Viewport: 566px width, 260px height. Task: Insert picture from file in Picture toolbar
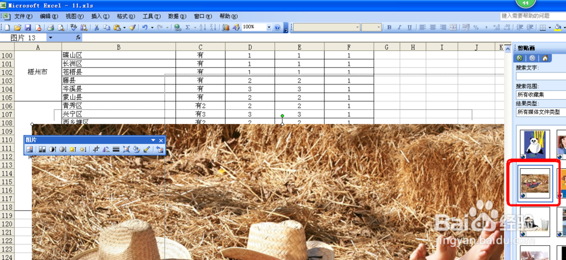pyautogui.click(x=29, y=149)
